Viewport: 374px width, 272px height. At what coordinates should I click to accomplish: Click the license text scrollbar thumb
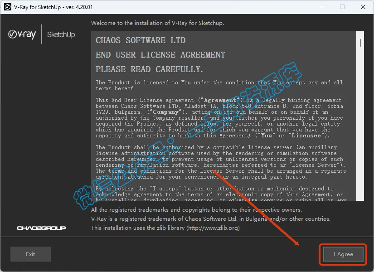pyautogui.click(x=360, y=43)
